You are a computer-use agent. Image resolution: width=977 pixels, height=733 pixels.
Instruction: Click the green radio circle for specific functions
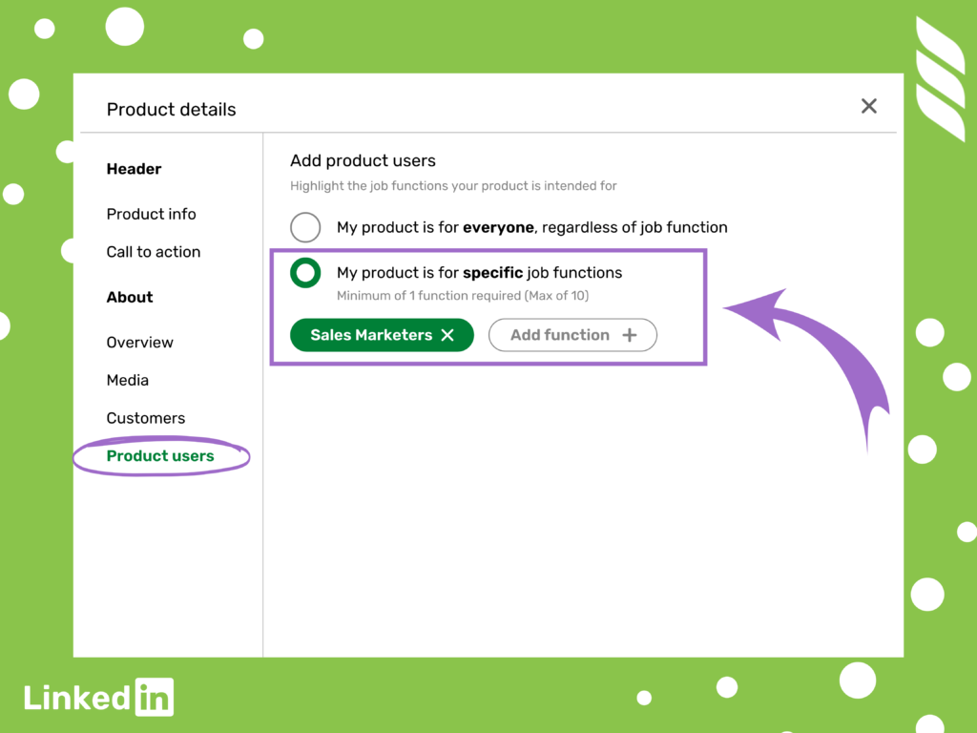[305, 273]
